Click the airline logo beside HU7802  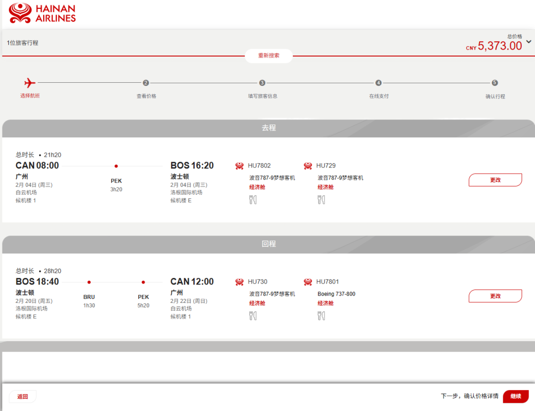pos(240,166)
